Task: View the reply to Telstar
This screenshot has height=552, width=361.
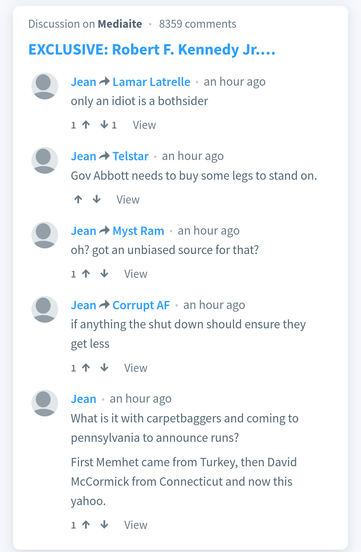Action: click(x=128, y=200)
